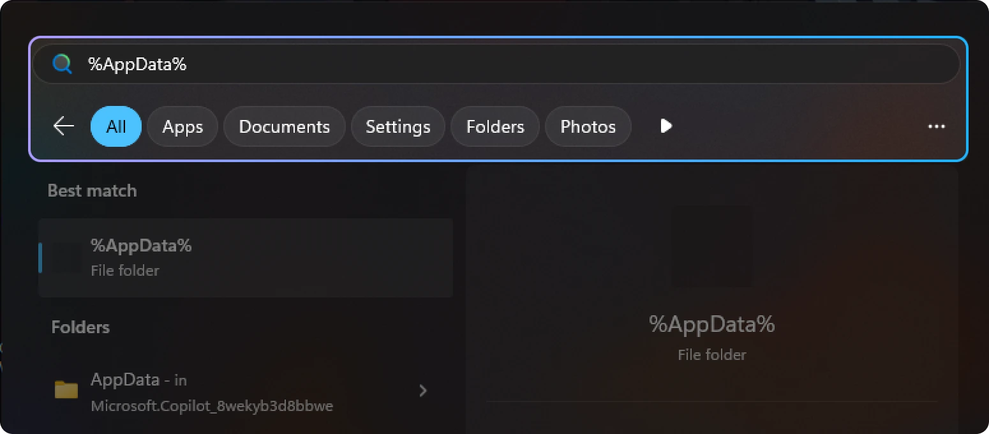Image resolution: width=989 pixels, height=434 pixels.
Task: Open the %AppData% file folder best match
Action: [246, 257]
